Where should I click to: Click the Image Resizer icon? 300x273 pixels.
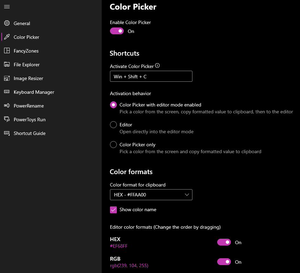[7, 78]
